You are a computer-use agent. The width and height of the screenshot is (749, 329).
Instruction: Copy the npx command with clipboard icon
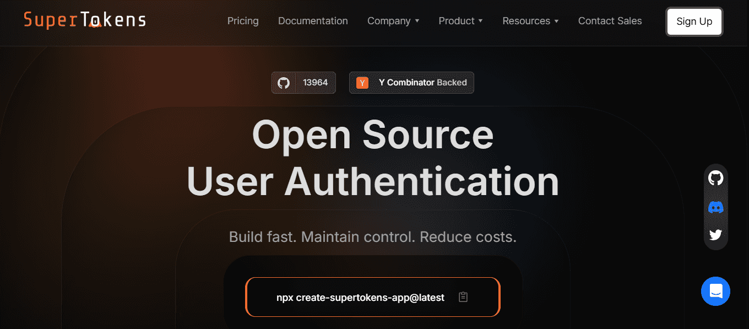click(463, 297)
